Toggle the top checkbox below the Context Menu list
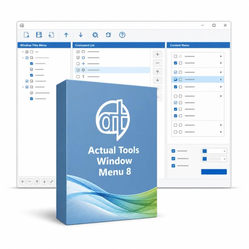The image size is (249, 249). click(173, 151)
